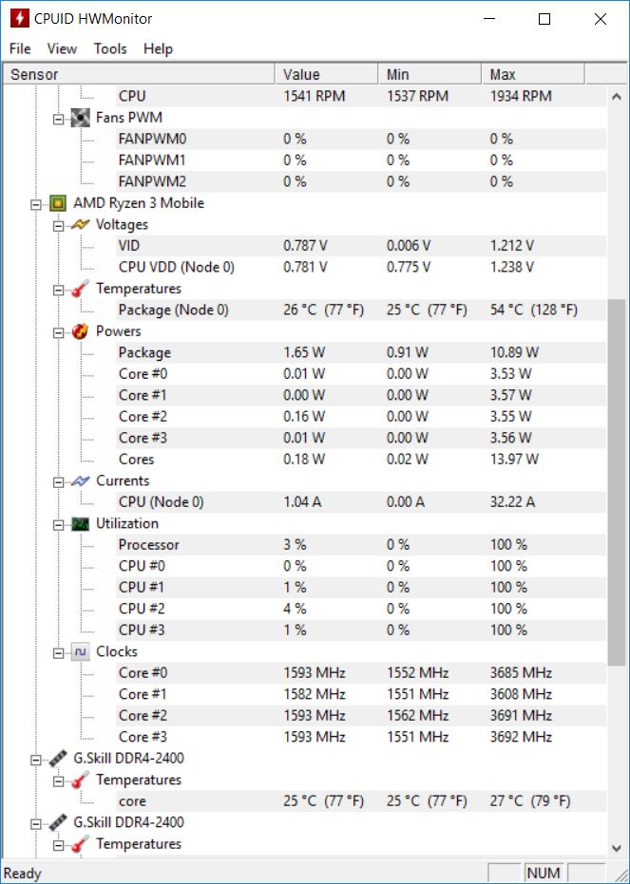Click the Voltages lightning icon
Screen dimensions: 630x884
81,225
